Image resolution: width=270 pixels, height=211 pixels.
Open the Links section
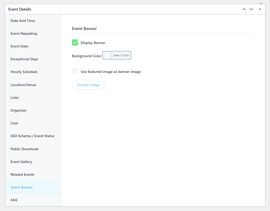(15, 97)
